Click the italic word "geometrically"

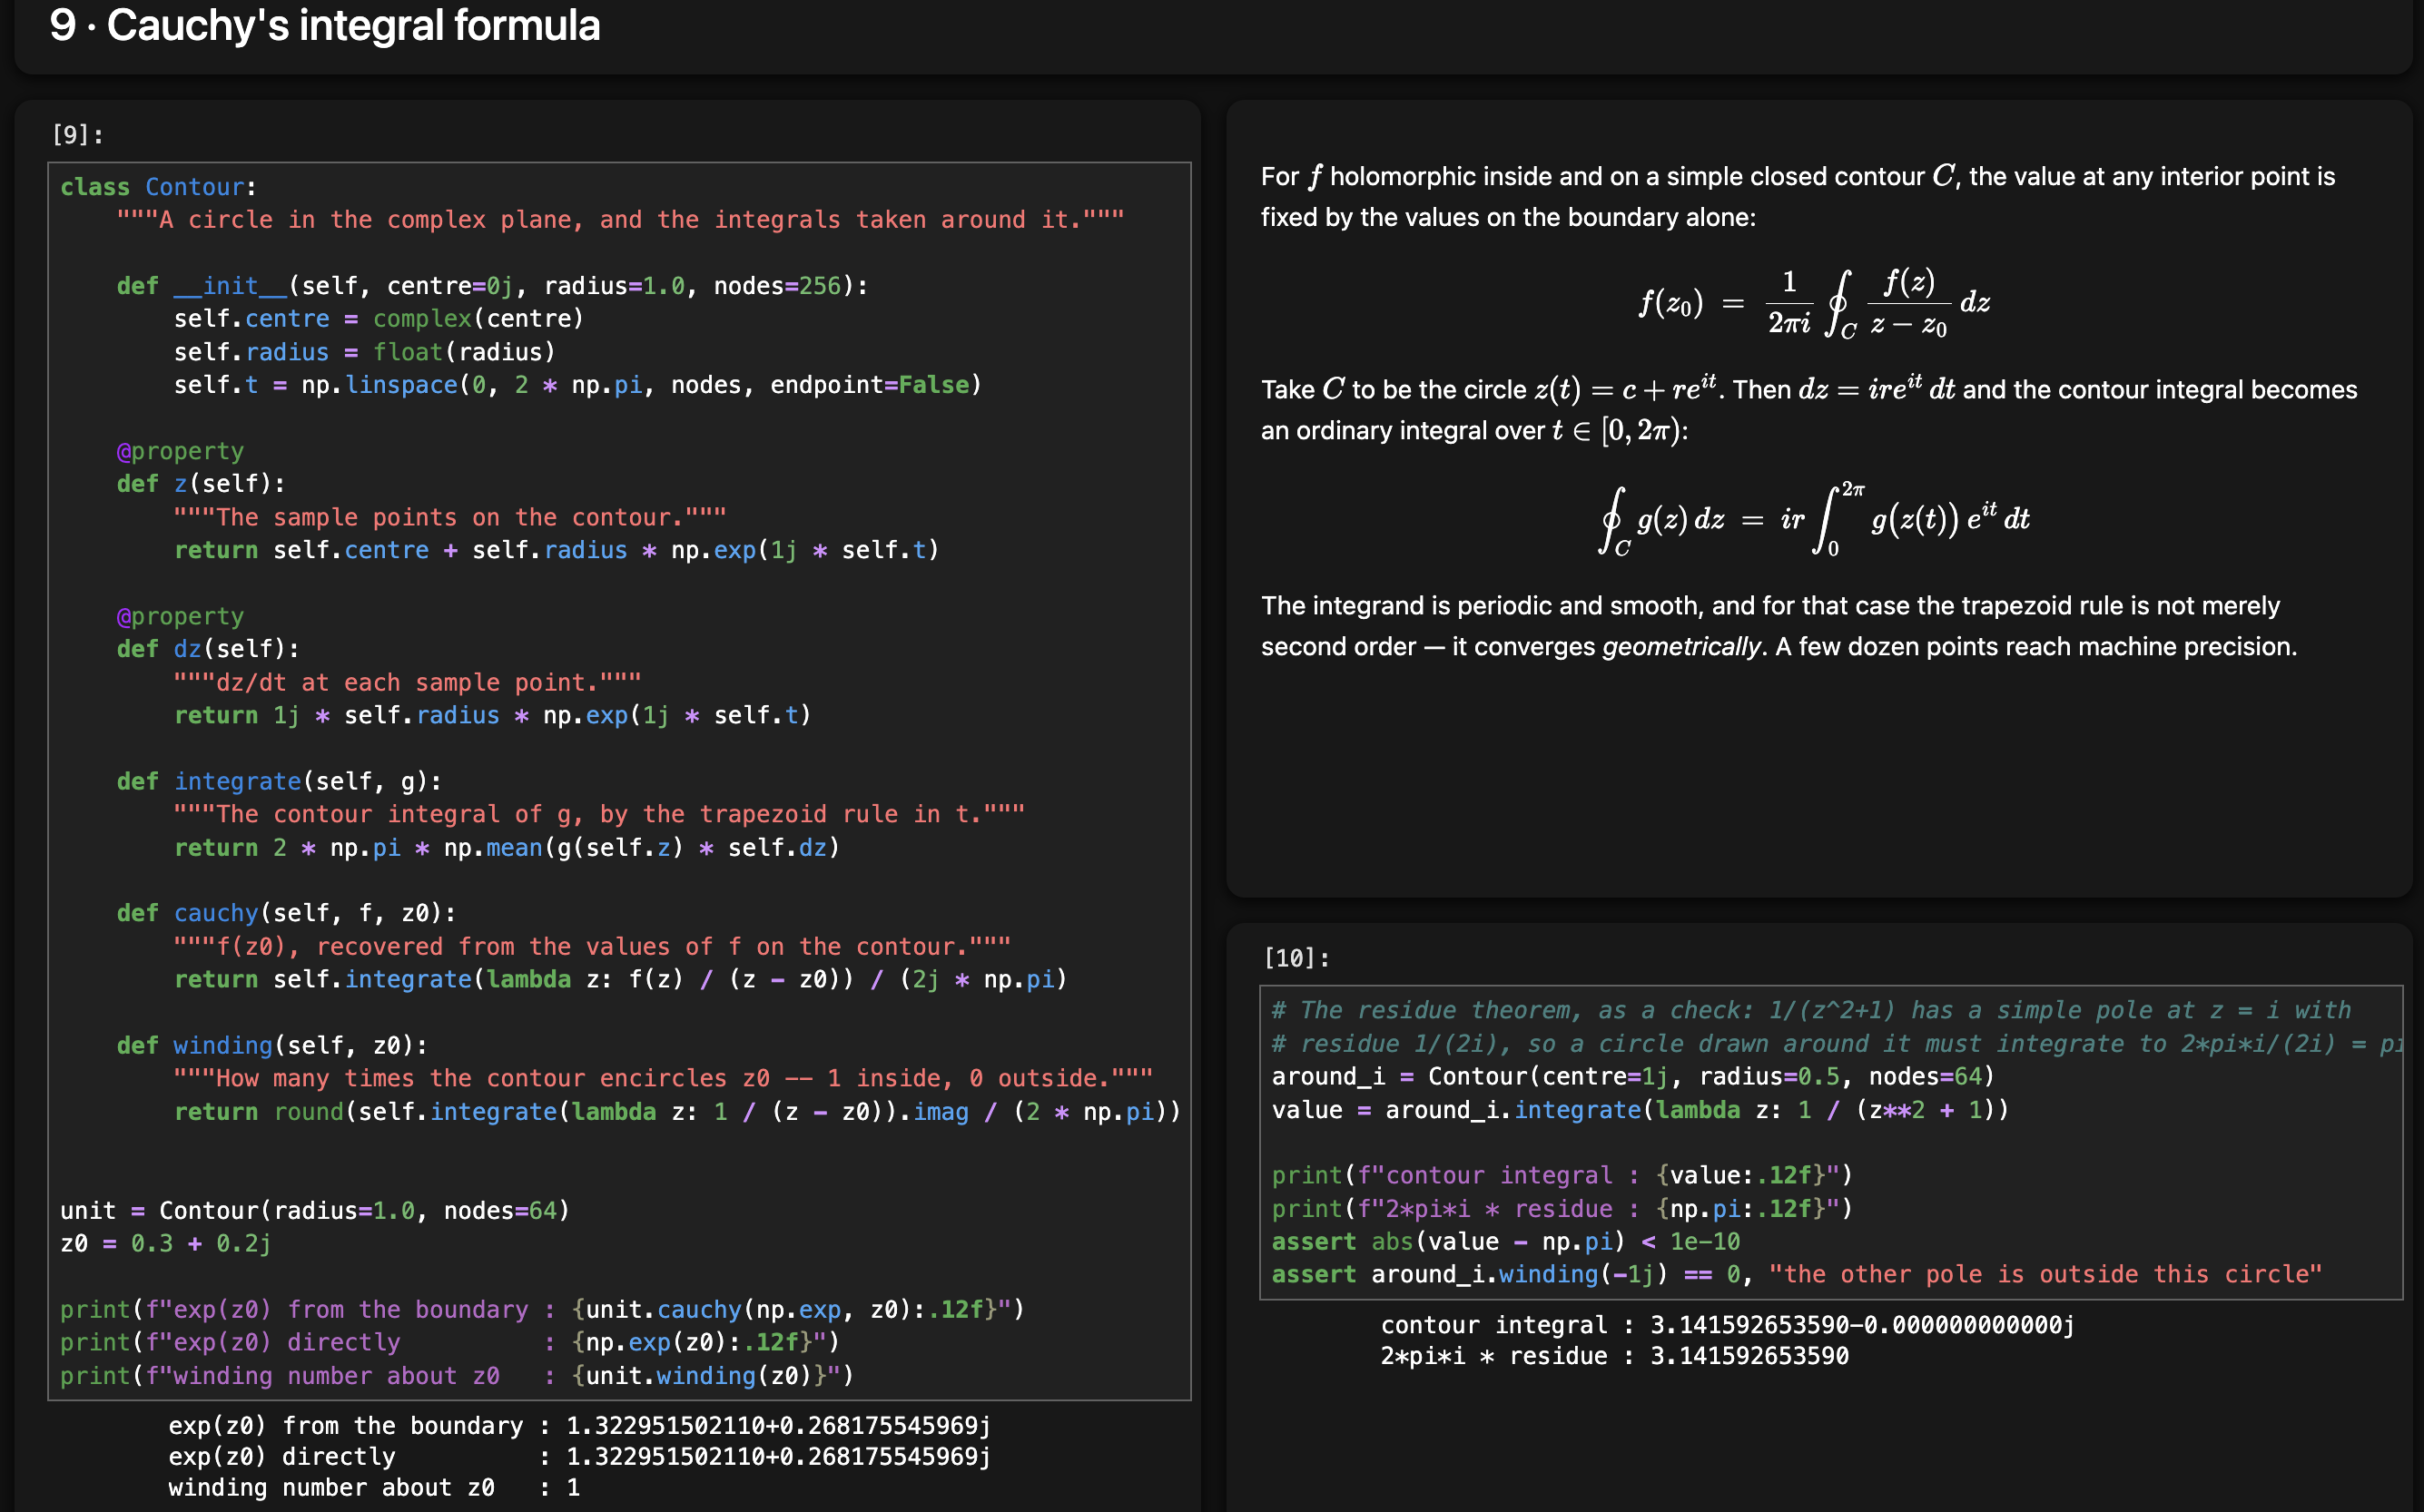click(x=1680, y=646)
